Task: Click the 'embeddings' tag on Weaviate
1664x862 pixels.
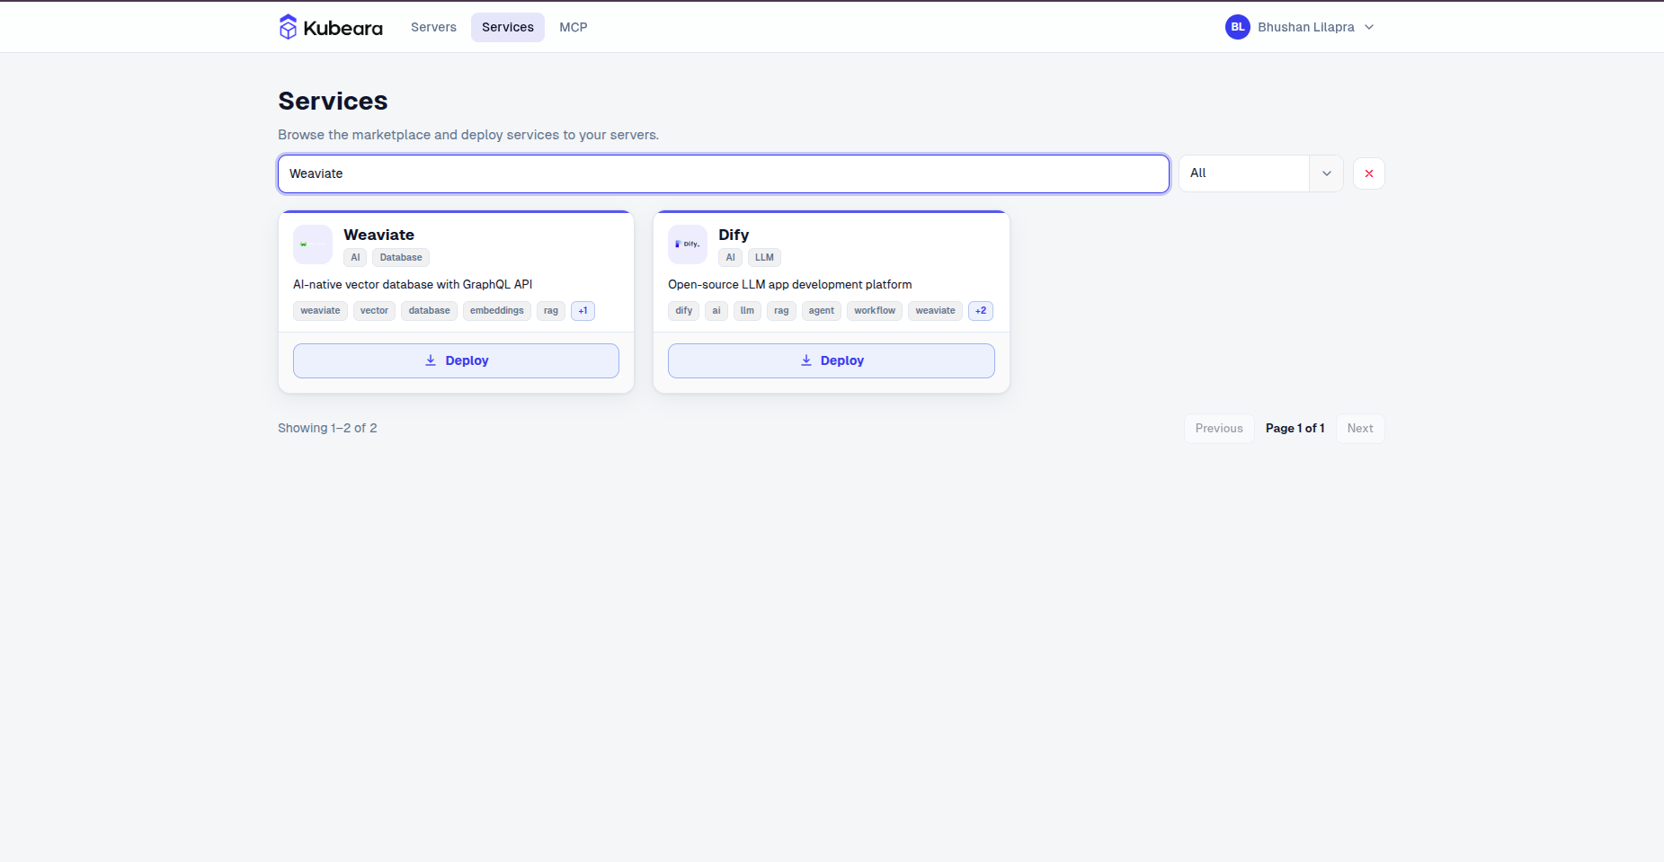Action: [x=497, y=311]
